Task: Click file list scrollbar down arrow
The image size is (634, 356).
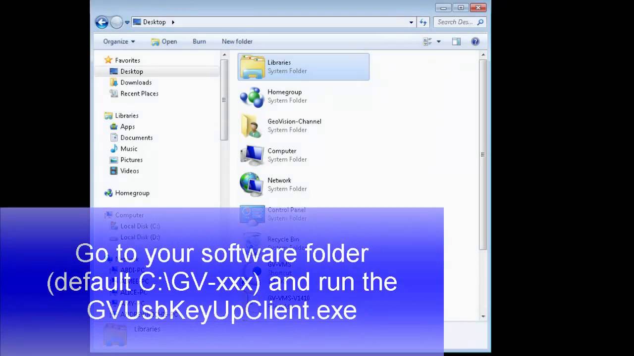Action: (x=483, y=316)
